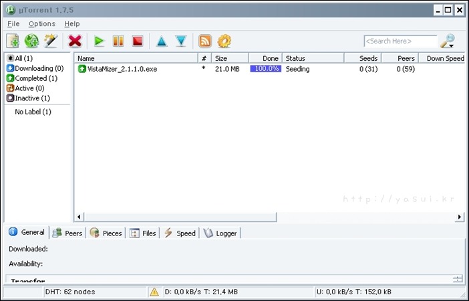Sort by the Name column header

[136, 58]
